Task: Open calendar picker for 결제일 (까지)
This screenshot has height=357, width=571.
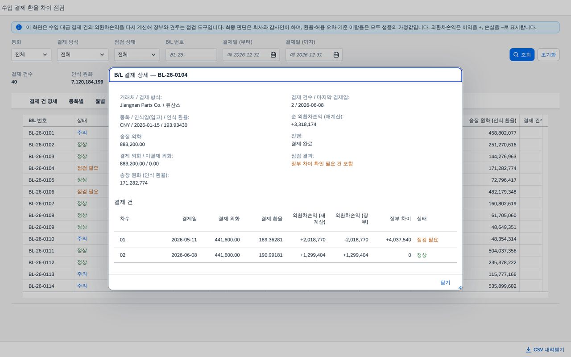Action: click(x=336, y=54)
